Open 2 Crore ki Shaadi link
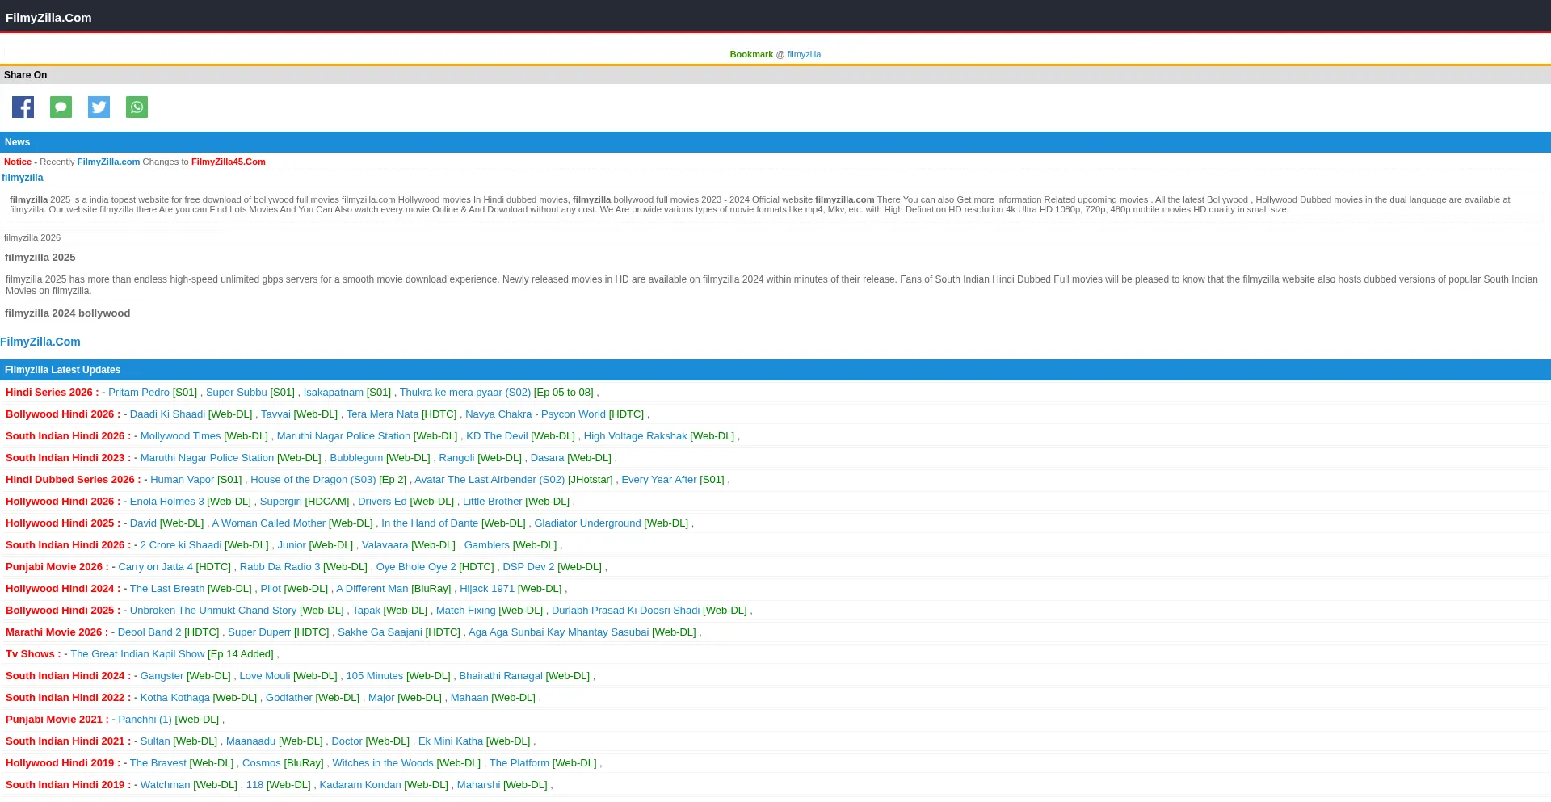This screenshot has height=802, width=1551. [x=181, y=545]
